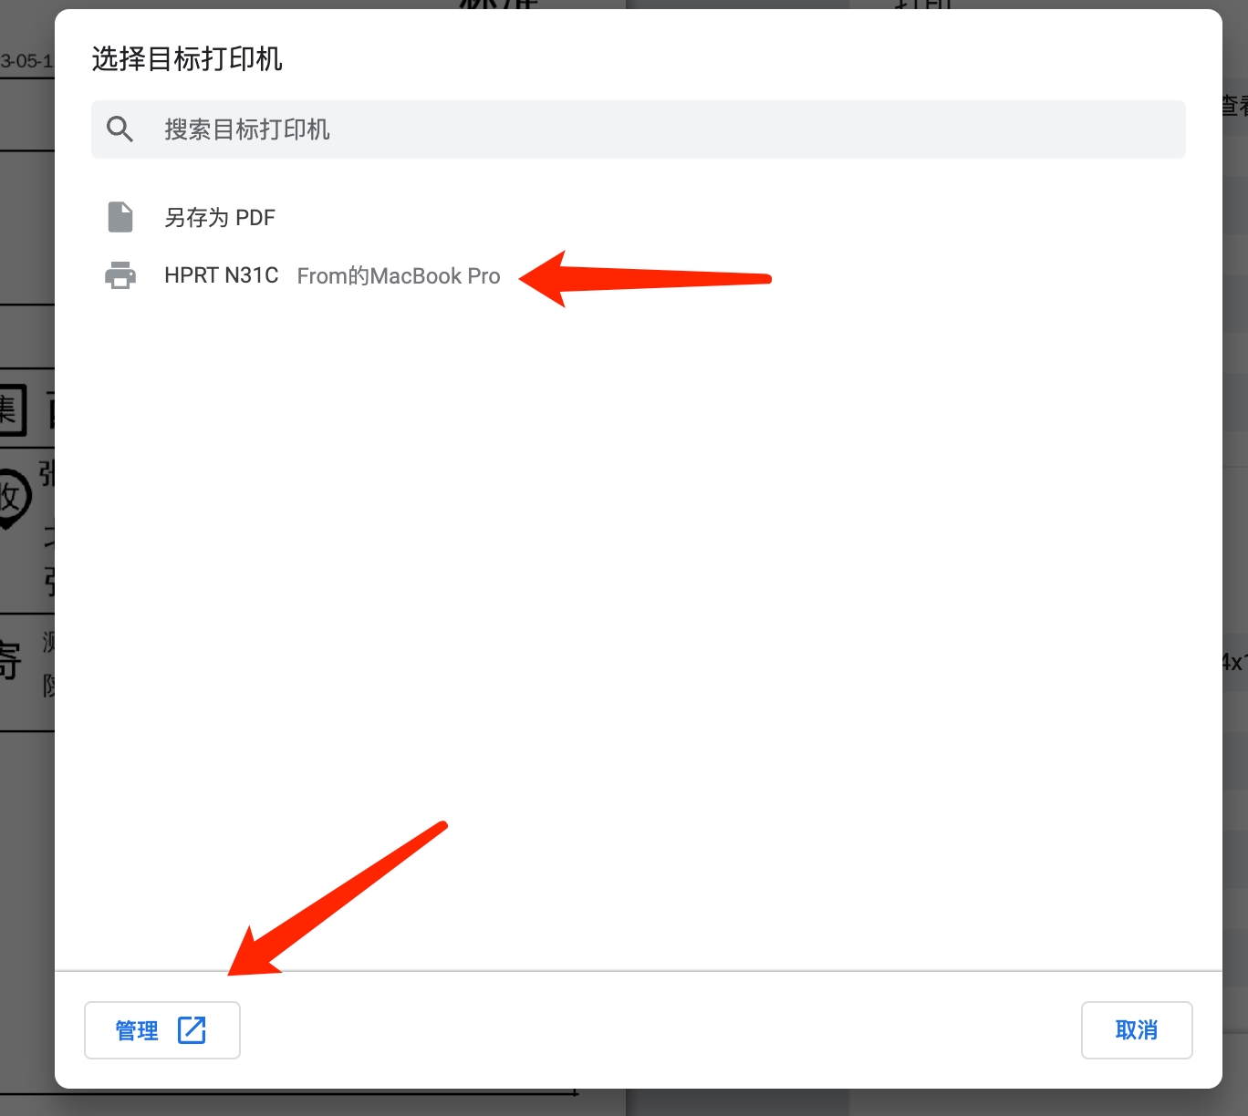Click the date text at top-left background

(26, 61)
